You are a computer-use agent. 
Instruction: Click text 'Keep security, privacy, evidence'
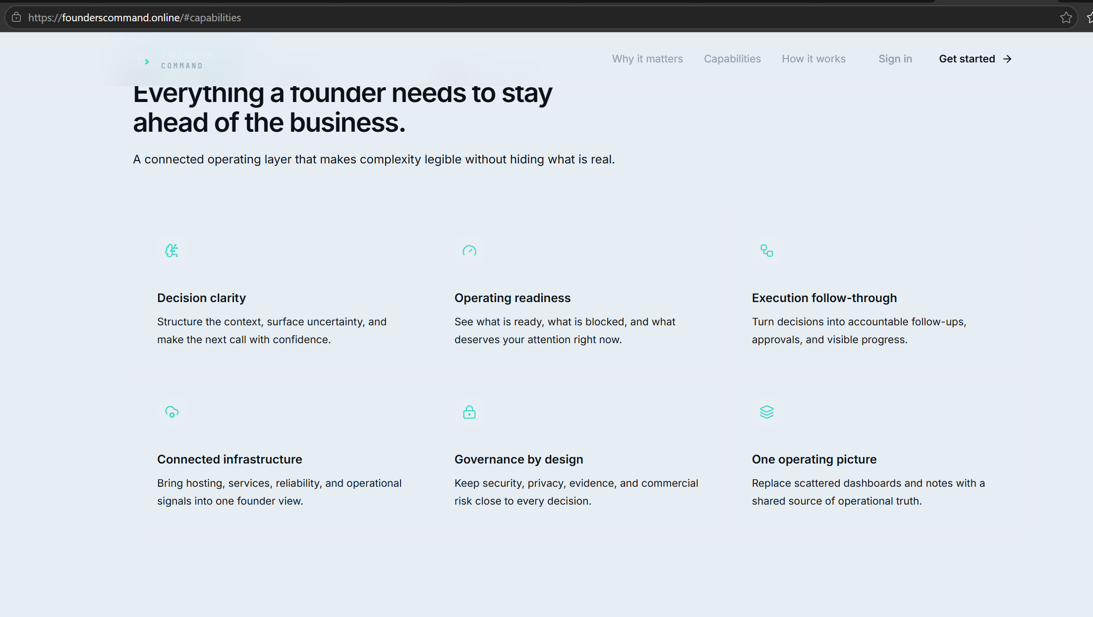(x=535, y=483)
